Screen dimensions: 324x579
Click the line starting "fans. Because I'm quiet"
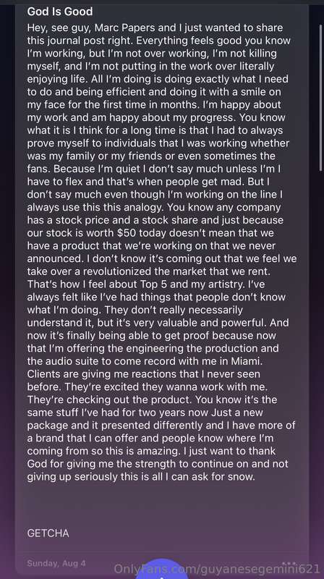(x=154, y=169)
